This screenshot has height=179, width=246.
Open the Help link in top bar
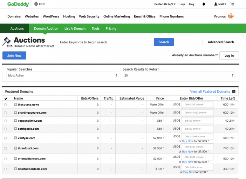pyautogui.click(x=182, y=4)
